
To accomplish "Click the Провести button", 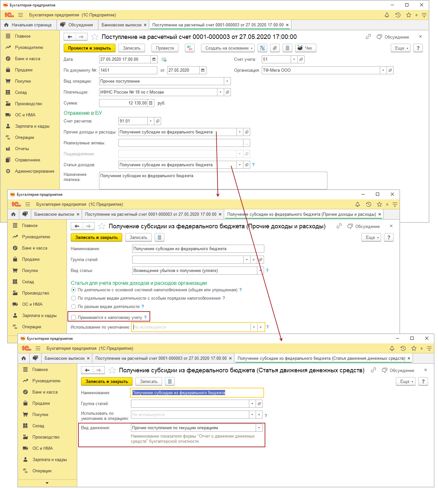I will [x=165, y=48].
